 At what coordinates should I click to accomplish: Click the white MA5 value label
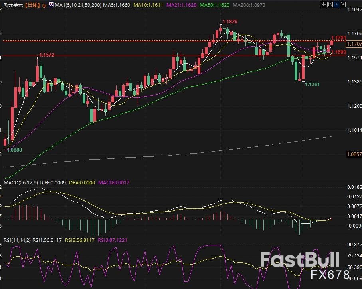tap(116, 6)
